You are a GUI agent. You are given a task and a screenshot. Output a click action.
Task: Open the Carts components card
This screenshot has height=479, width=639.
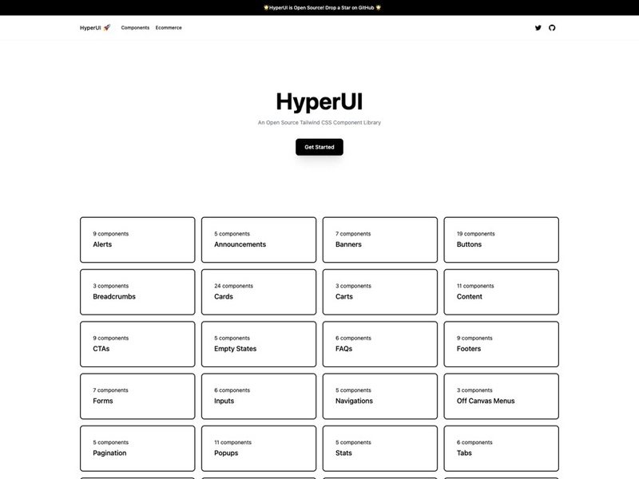click(x=380, y=291)
